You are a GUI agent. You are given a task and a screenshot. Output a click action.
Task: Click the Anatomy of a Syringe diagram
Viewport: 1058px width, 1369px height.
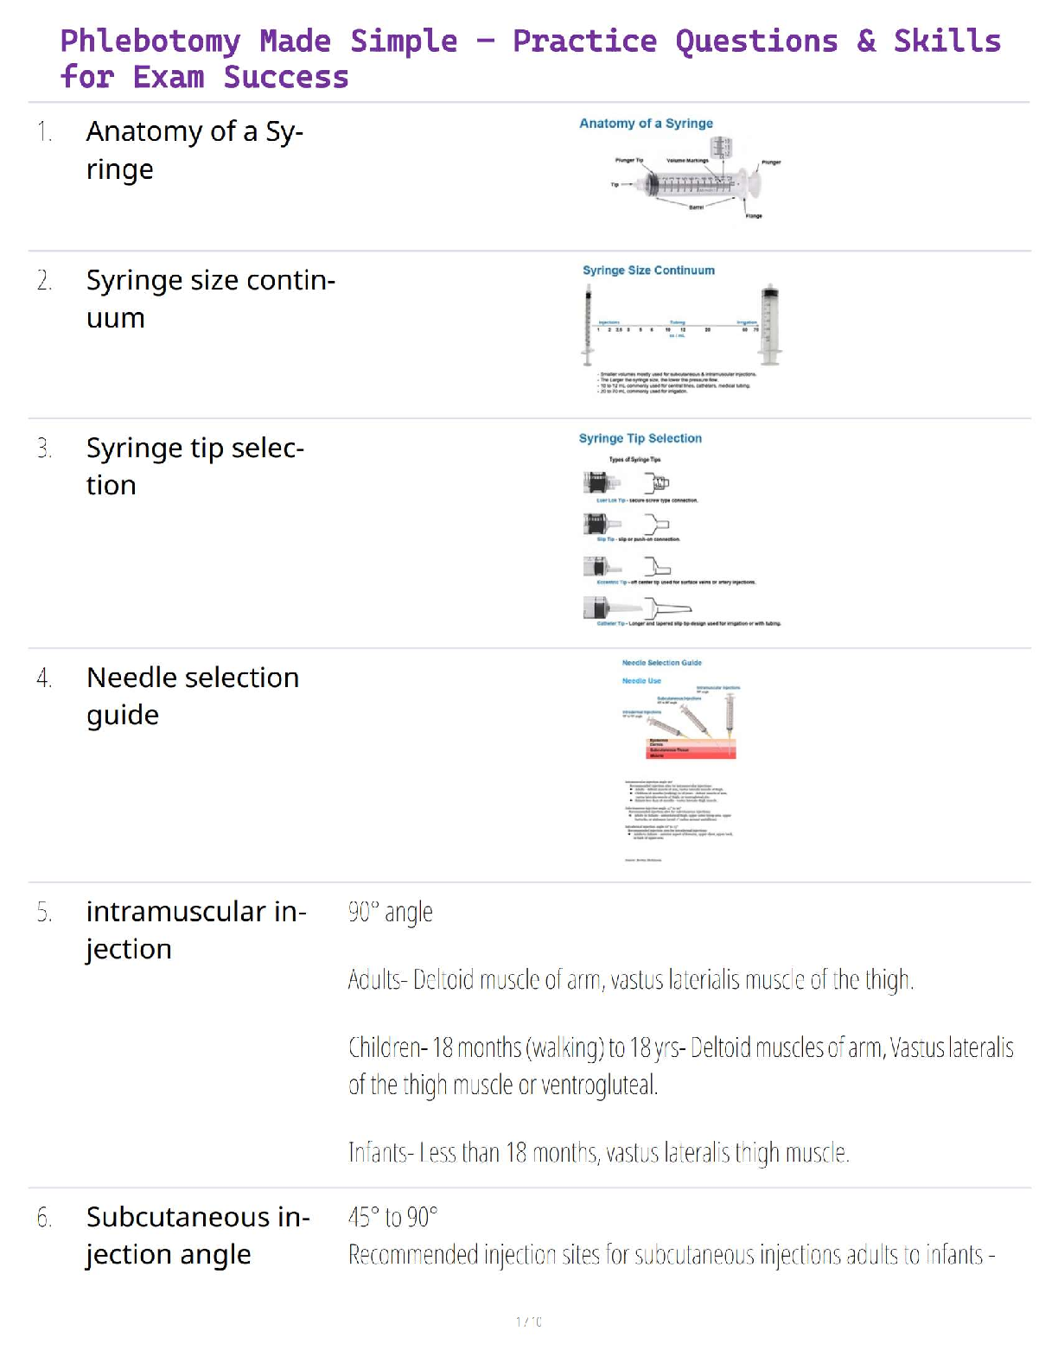[x=681, y=171]
